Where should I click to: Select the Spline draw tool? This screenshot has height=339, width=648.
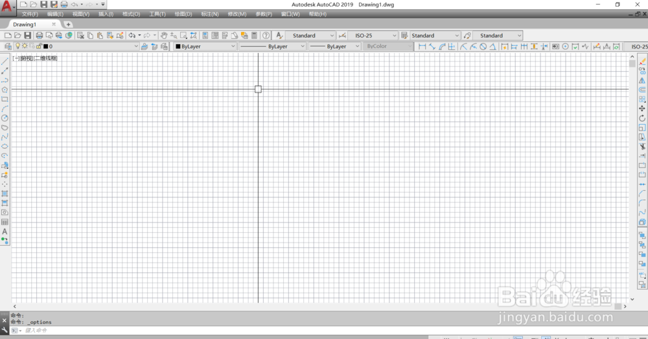point(5,137)
